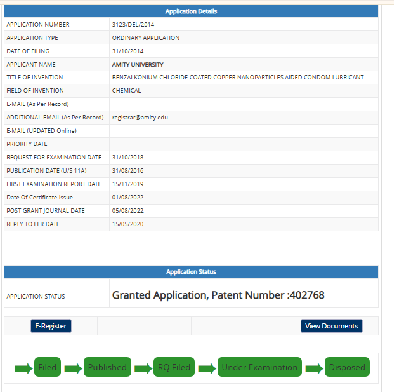This screenshot has height=392, width=411.
Task: Select the Under Examination status stage
Action: pyautogui.click(x=259, y=367)
